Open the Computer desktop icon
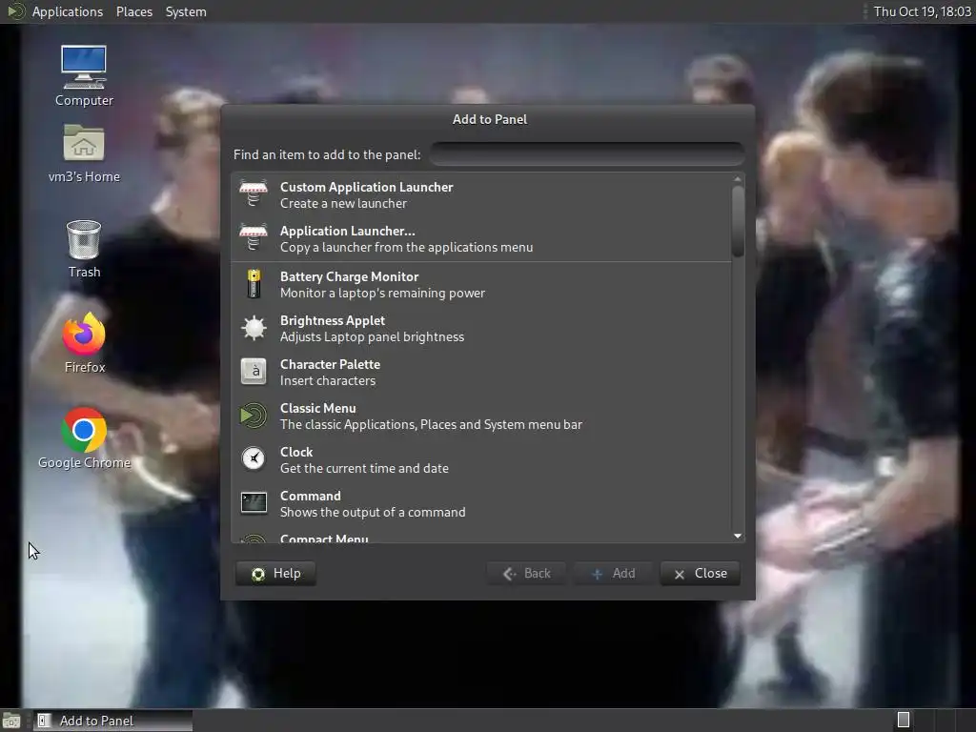Image resolution: width=976 pixels, height=732 pixels. 84,76
